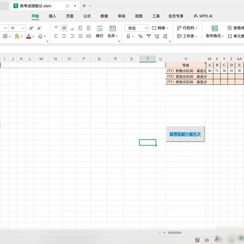Click the view layout icon in status bar

(x=197, y=240)
